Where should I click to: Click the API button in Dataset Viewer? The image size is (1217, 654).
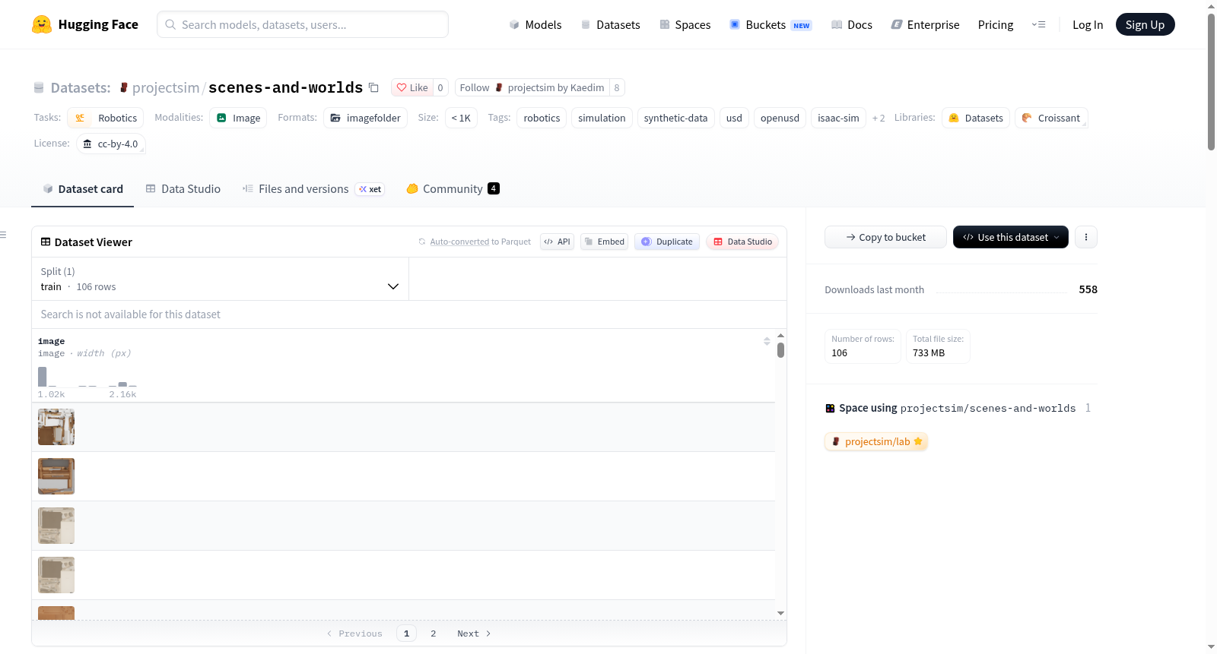(557, 242)
